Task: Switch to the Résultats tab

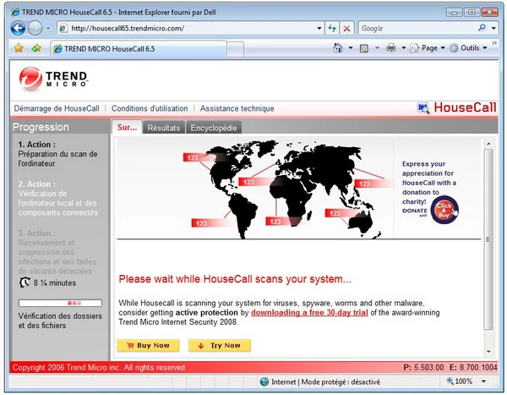Action: coord(164,128)
